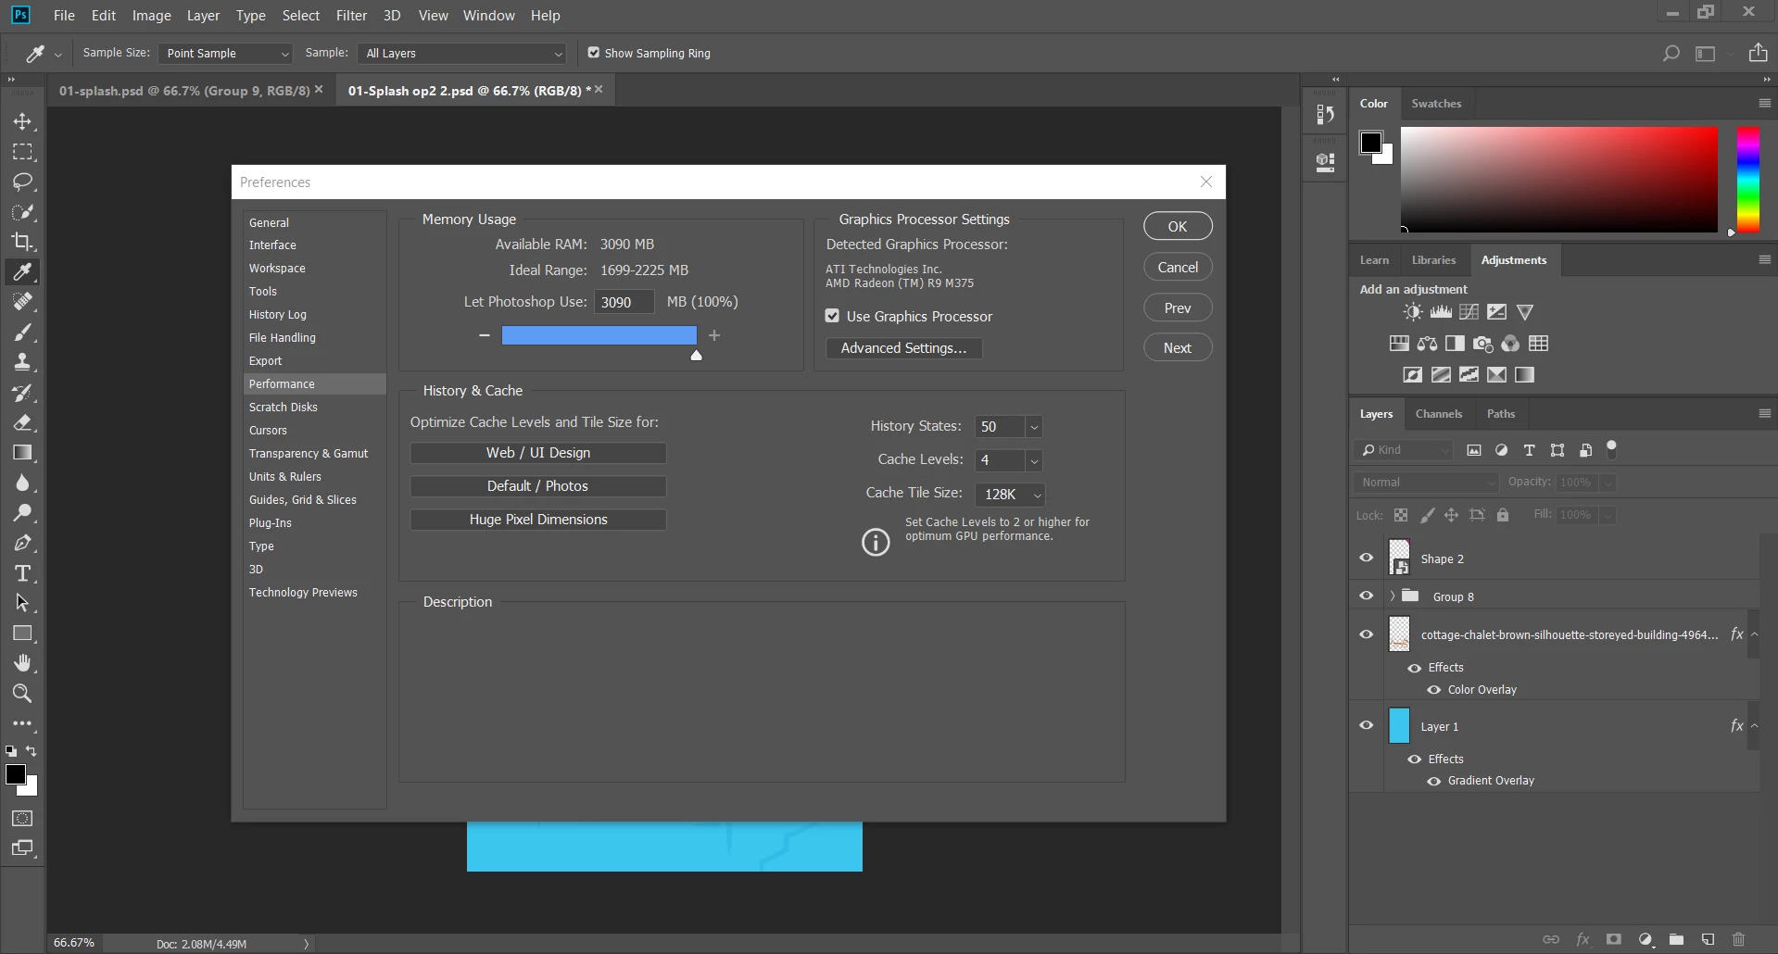Select the Healing Brush tool
This screenshot has width=1778, height=954.
22,302
